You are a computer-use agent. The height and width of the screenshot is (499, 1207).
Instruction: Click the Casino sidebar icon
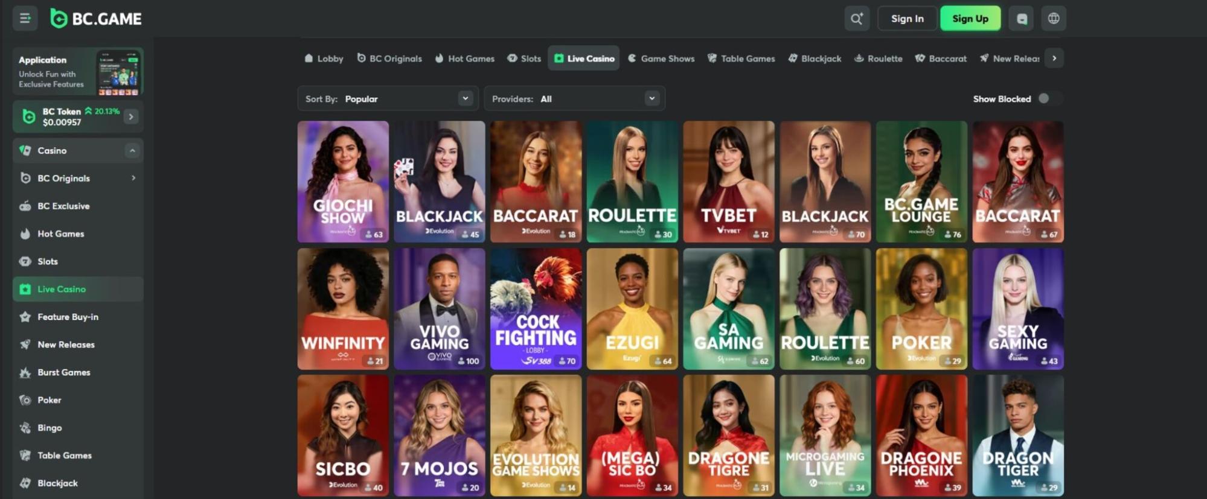point(25,150)
